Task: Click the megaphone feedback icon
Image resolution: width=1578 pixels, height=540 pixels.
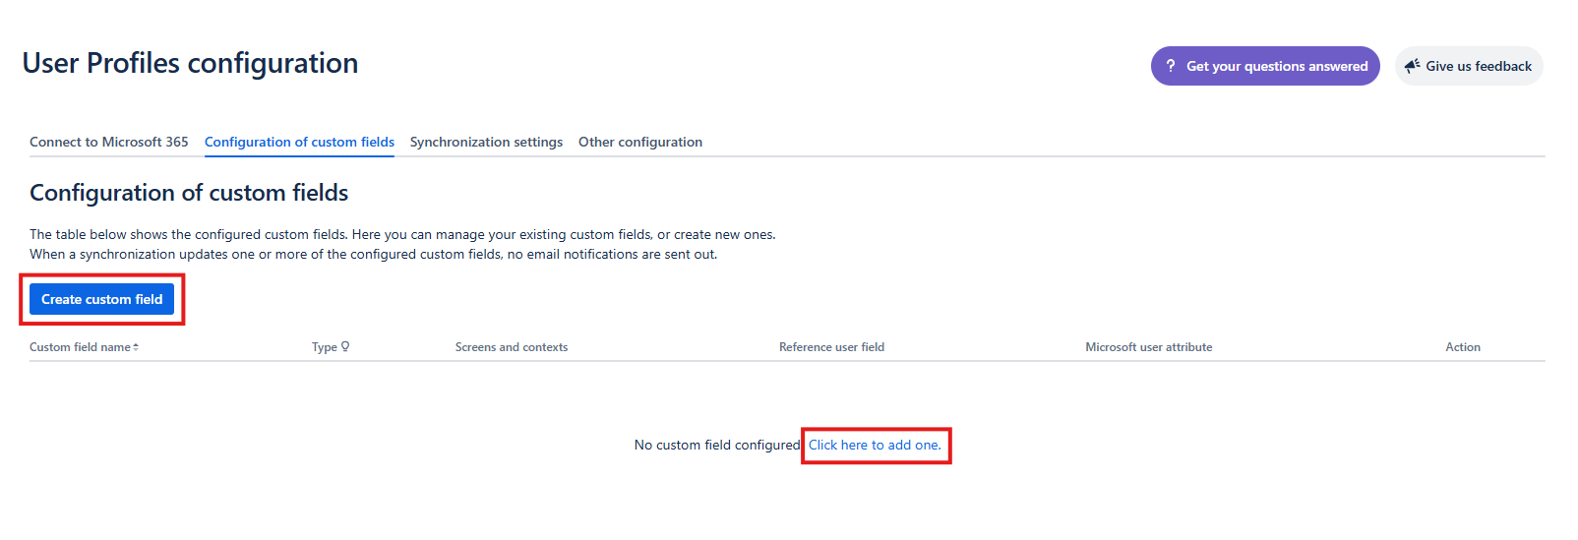Action: (x=1412, y=66)
